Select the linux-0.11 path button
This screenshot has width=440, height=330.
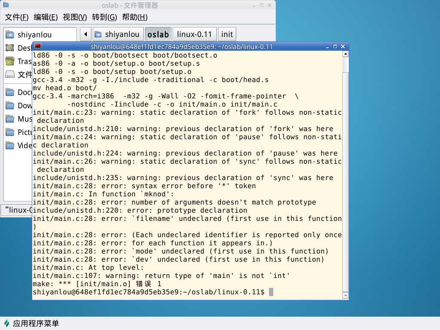pyautogui.click(x=195, y=34)
